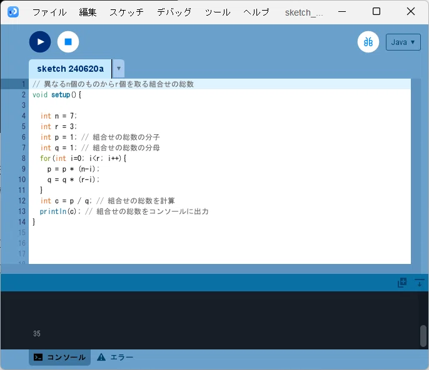Click the 'p = p * (n-i);' line
The width and height of the screenshot is (429, 370).
pyautogui.click(x=73, y=169)
